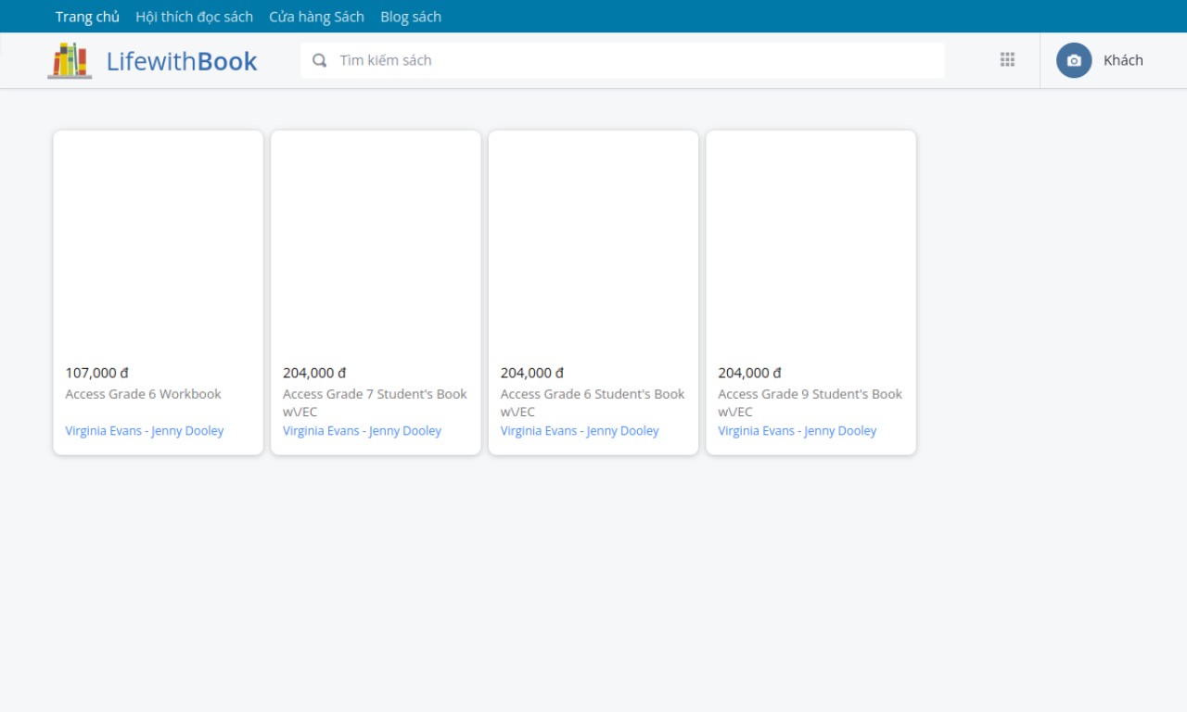Open Blog sách menu item
The height and width of the screenshot is (712, 1187).
411,17
